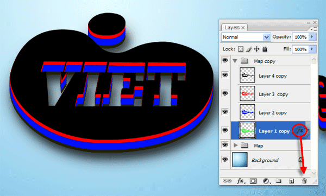Hide the Layer 4 copy layer
Image resolution: width=326 pixels, height=196 pixels.
[225, 75]
